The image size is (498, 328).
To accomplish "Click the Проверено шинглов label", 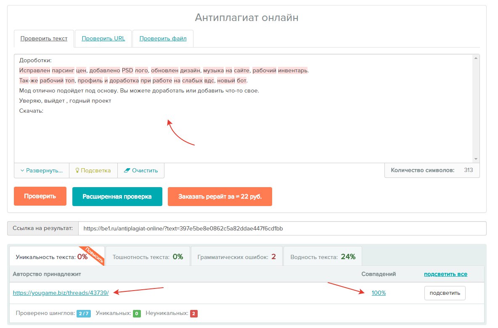I will pos(45,313).
